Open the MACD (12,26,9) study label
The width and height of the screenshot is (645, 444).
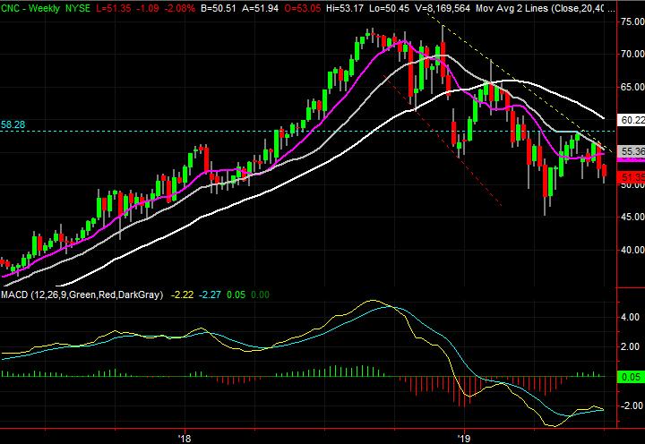coord(82,295)
